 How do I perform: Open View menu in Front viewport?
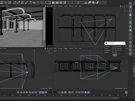point(55,49)
